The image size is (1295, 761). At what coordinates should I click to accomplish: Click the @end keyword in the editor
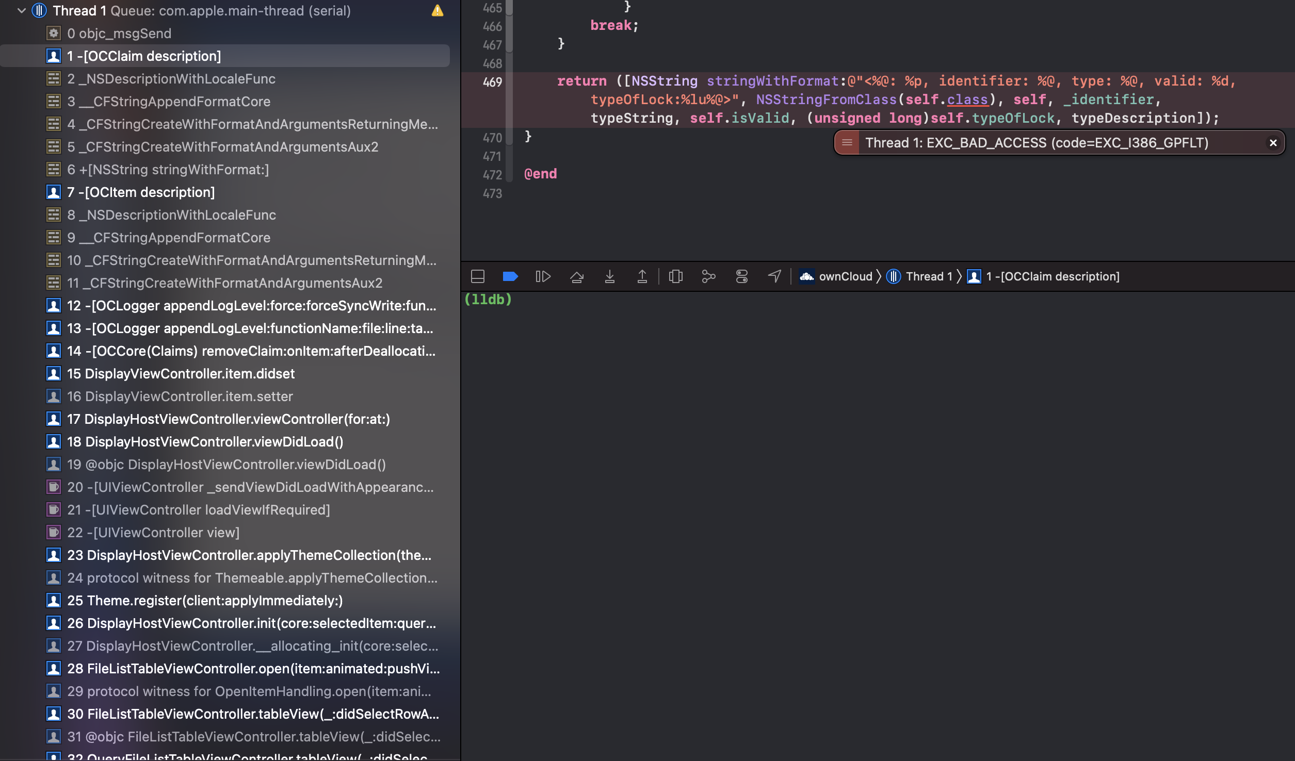click(x=541, y=174)
